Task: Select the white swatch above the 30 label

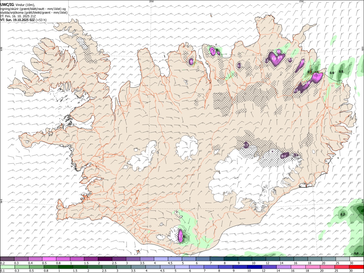Action: click(357, 259)
